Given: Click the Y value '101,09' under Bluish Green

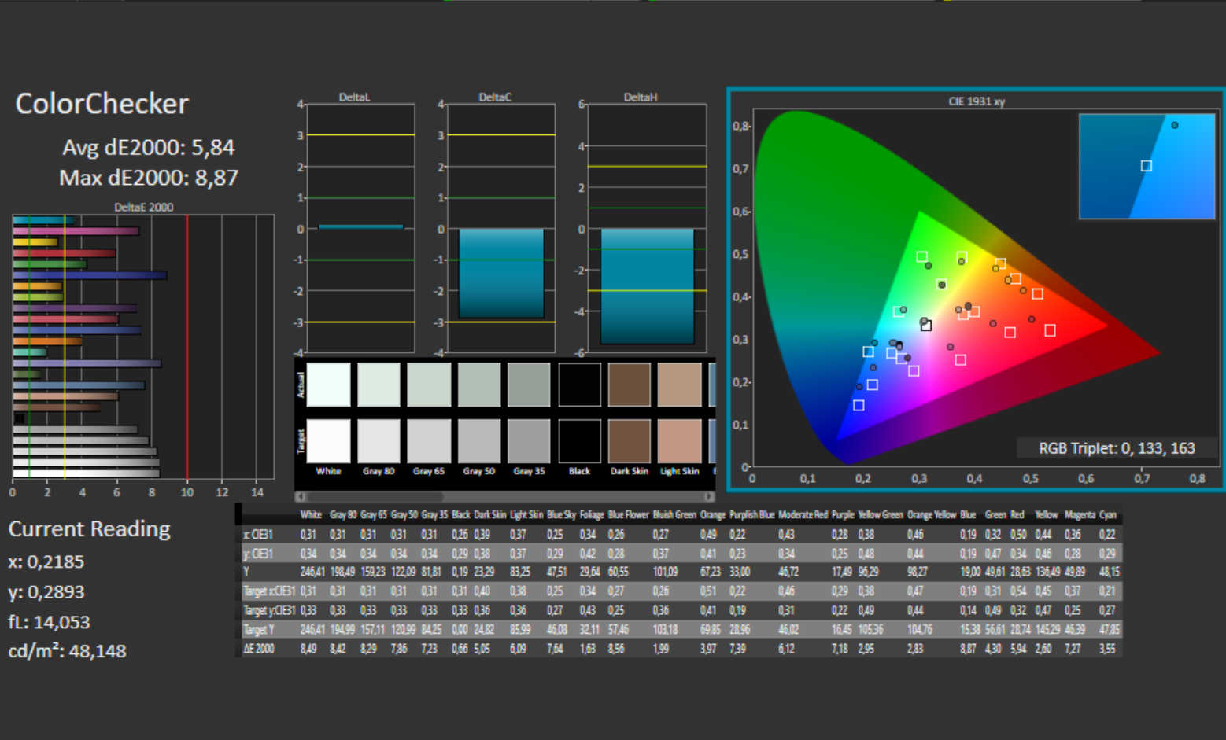Looking at the screenshot, I should [665, 572].
